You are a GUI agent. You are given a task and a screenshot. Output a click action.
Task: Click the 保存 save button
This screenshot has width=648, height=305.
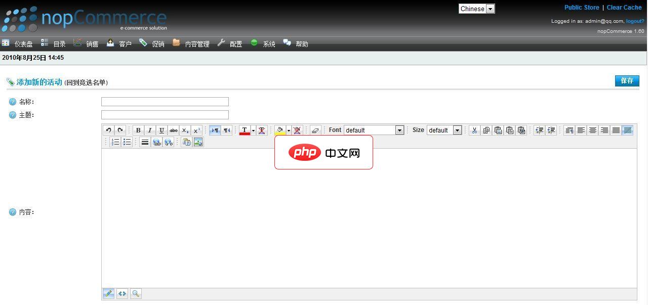click(627, 81)
